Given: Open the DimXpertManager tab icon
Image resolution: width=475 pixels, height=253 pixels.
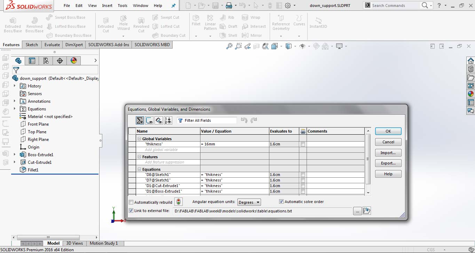Looking at the screenshot, I should 60,61.
